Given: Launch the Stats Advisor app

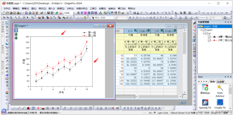Looking at the screenshot, I should (220, 91).
